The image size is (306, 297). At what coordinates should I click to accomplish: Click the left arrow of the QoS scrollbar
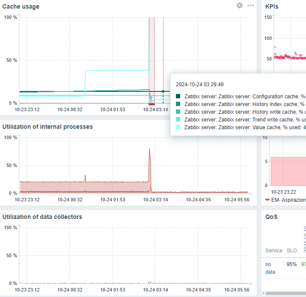pyautogui.click(x=264, y=293)
